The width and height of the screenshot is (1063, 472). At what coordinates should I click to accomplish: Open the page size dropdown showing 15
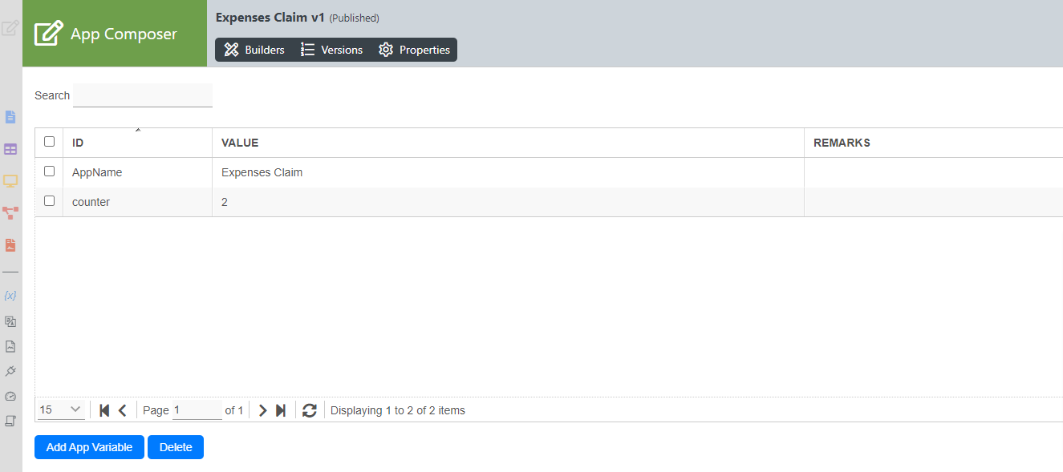(x=61, y=410)
